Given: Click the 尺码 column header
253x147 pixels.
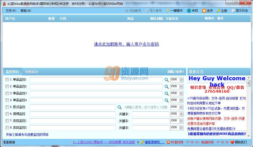Looking at the screenshot, I should coord(63,19).
